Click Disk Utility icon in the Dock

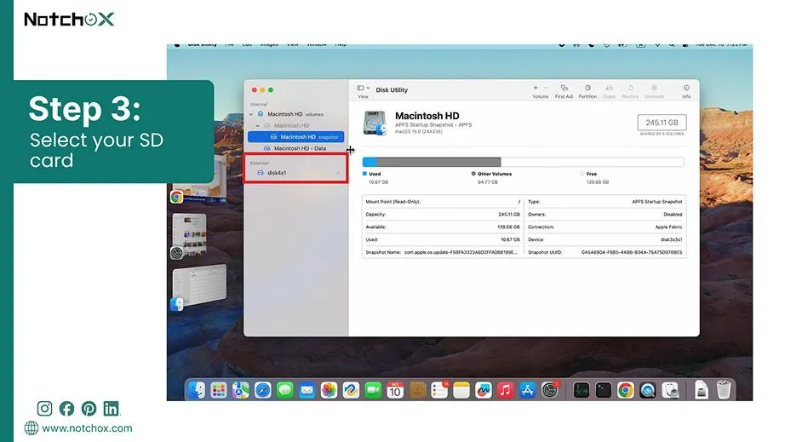(670, 390)
